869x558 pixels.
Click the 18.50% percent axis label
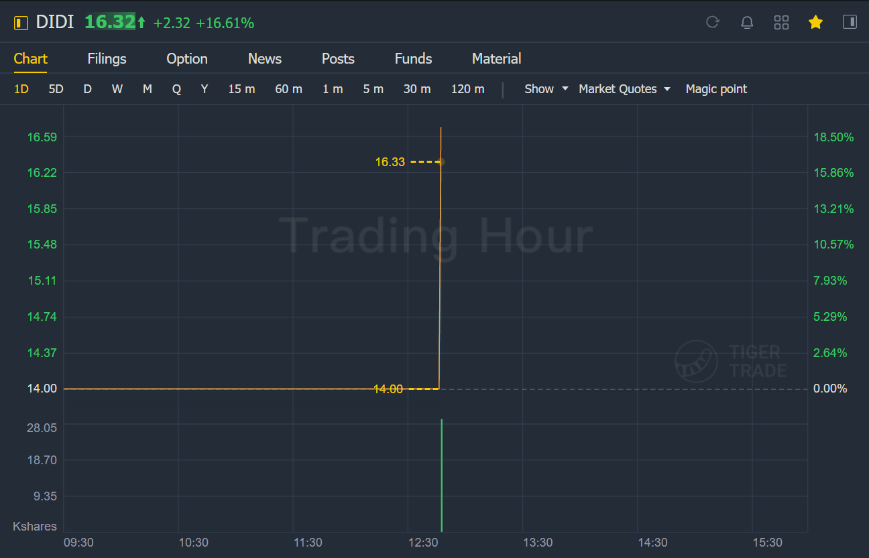[833, 137]
